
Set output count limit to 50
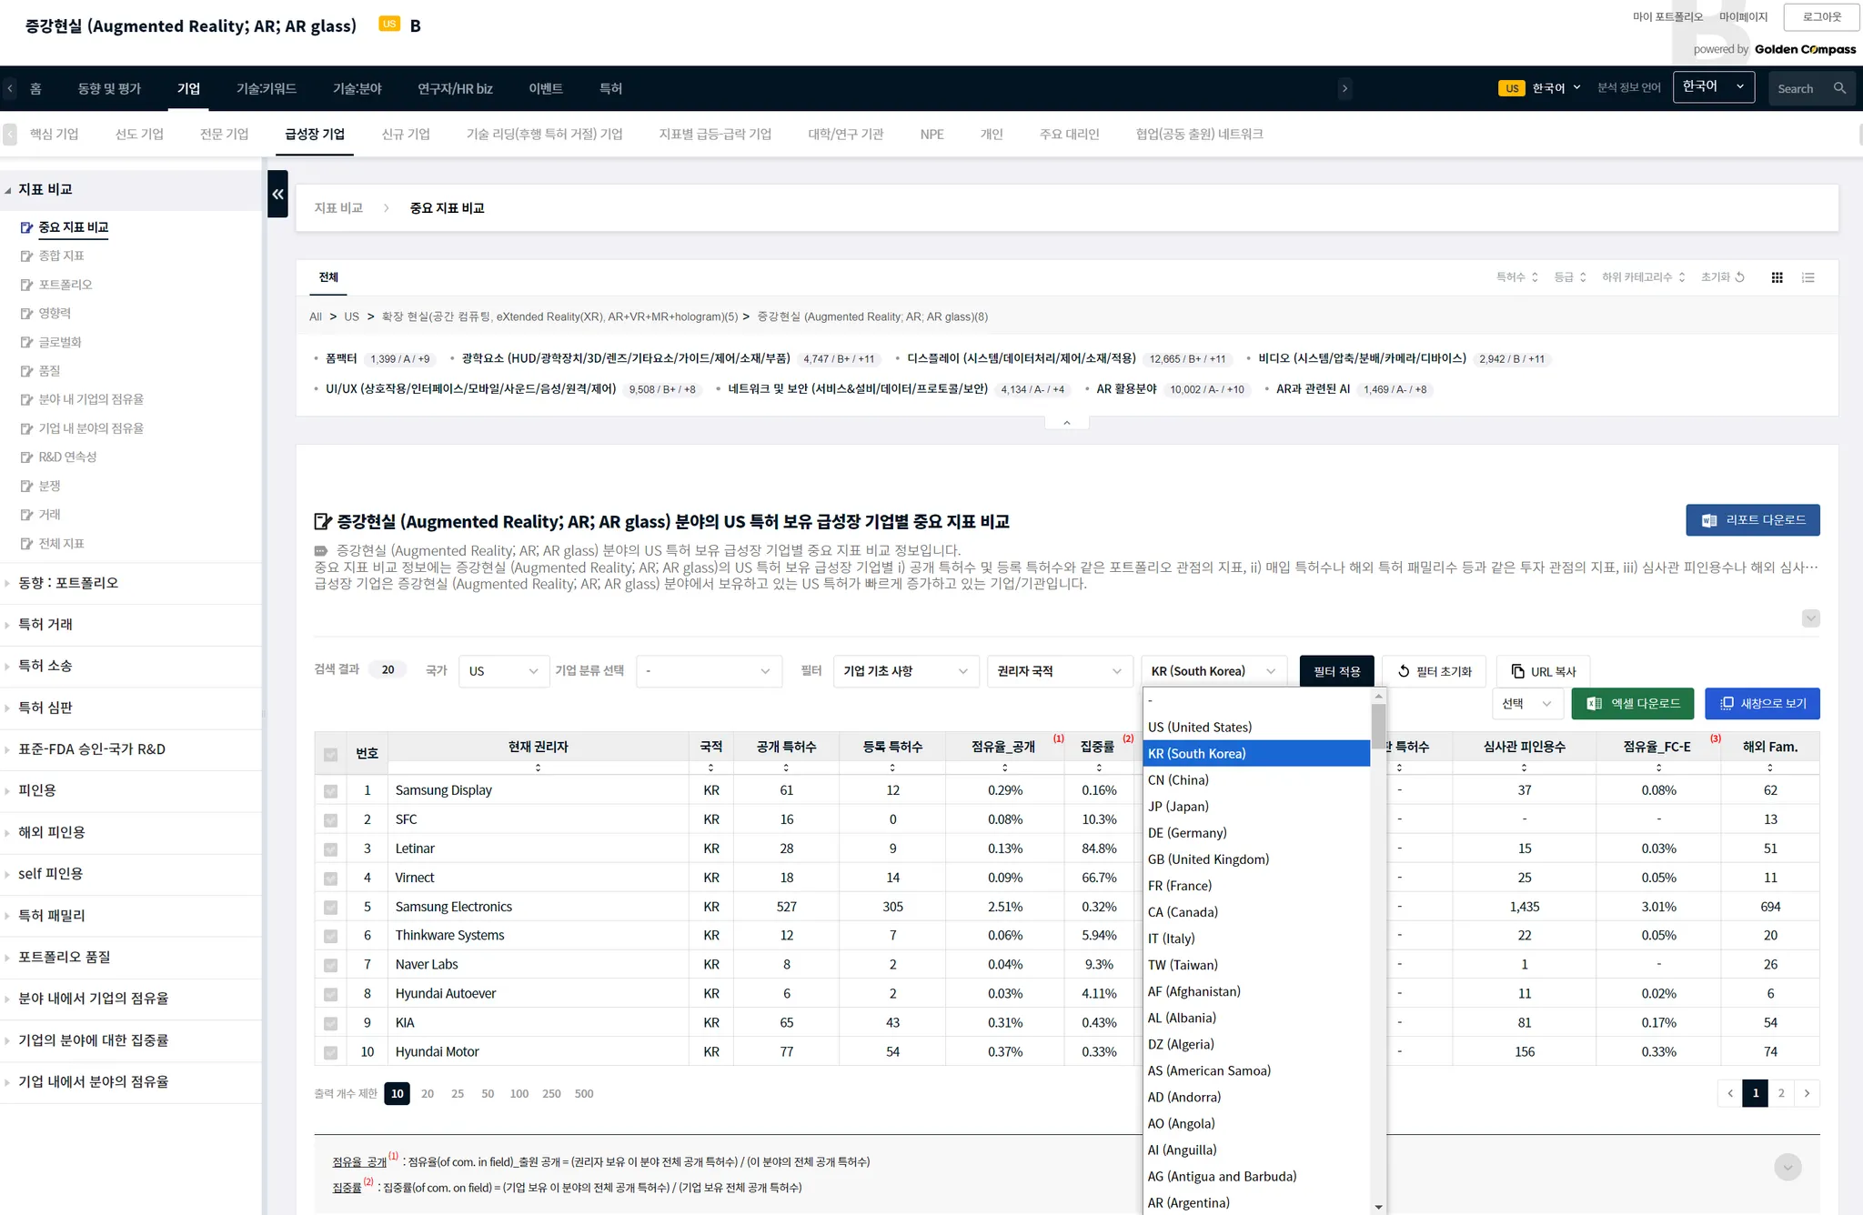(x=488, y=1093)
